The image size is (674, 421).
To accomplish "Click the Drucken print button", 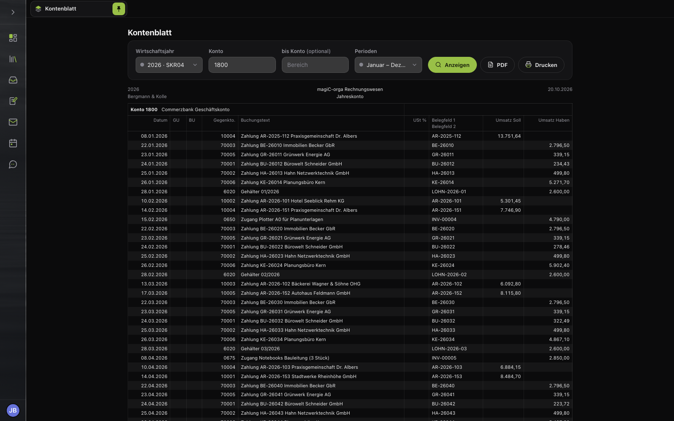I will point(541,65).
